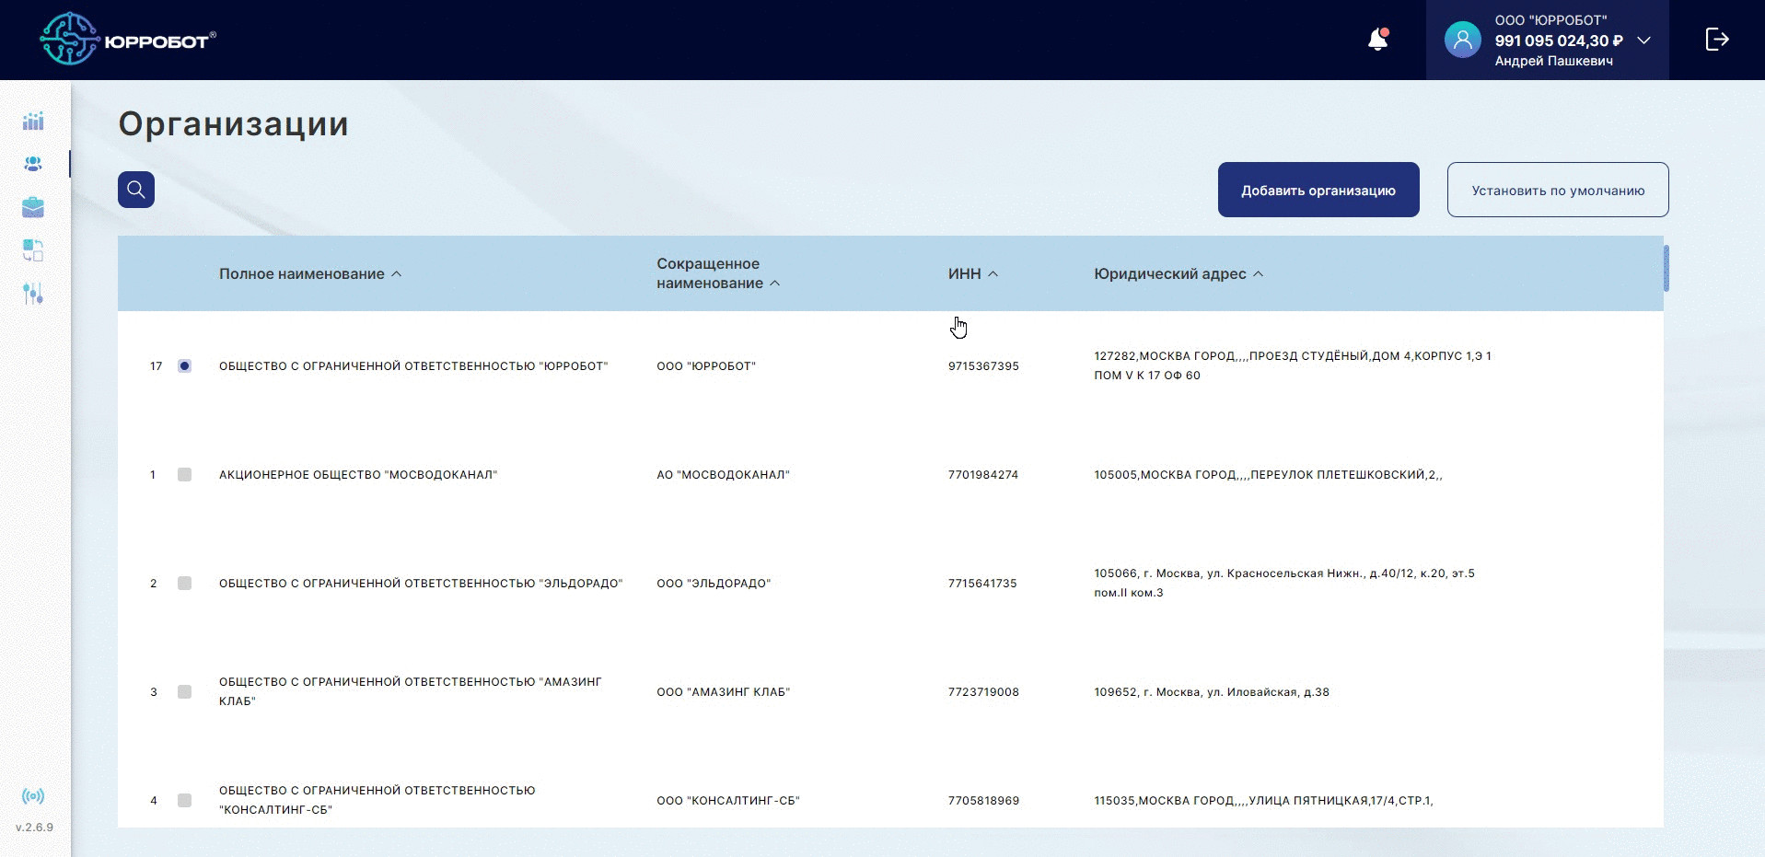1765x857 pixels.
Task: Click Установить по умолчанию button
Action: 1558,190
